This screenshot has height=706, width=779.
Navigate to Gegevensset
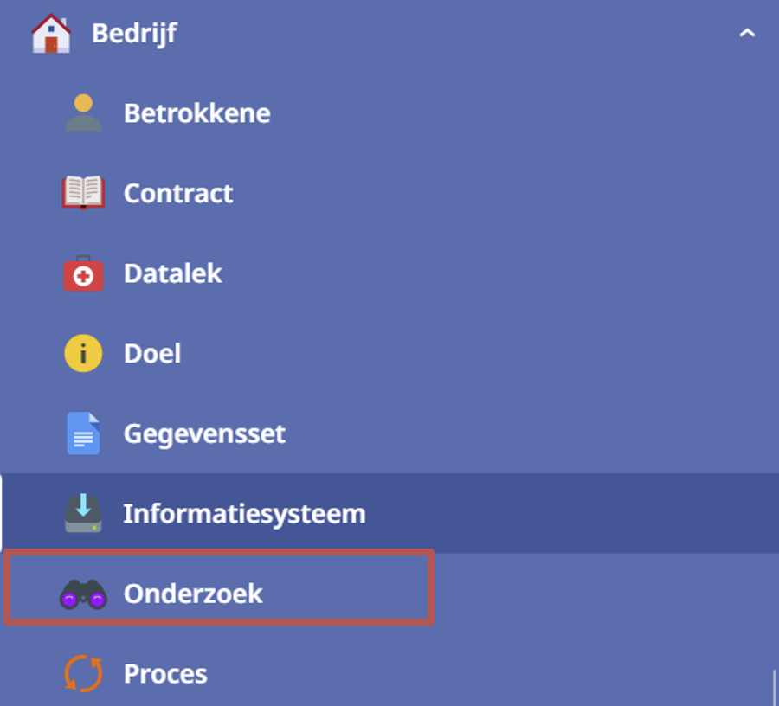pyautogui.click(x=389, y=433)
